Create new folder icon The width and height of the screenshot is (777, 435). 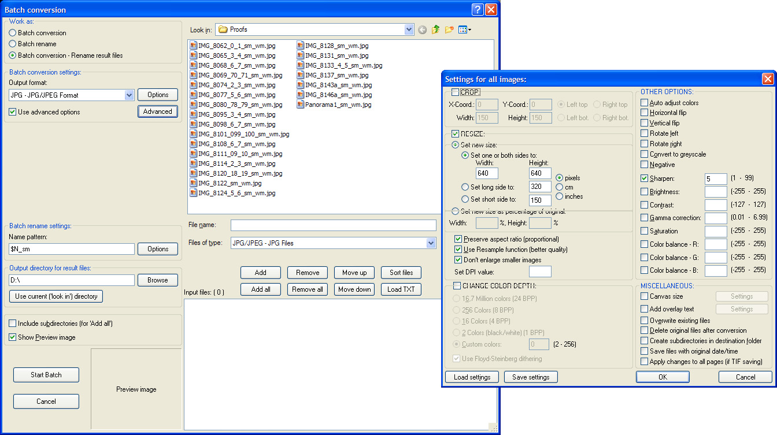[x=449, y=29]
